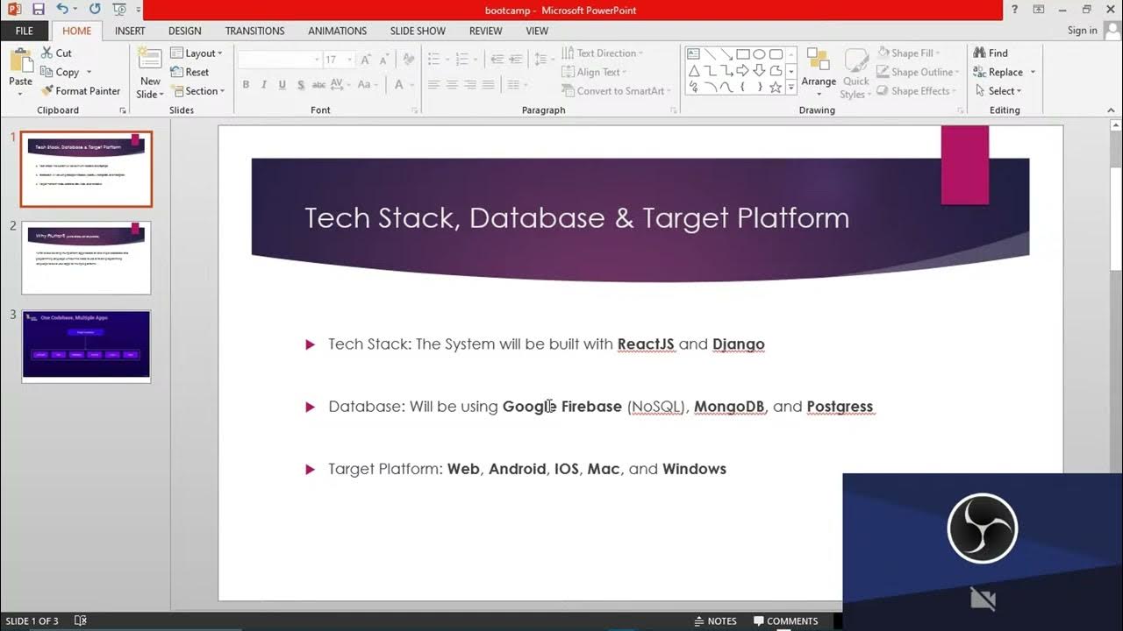Open the Shape Fill dropdown
Viewport: 1123px width, 631px height.
tap(911, 53)
